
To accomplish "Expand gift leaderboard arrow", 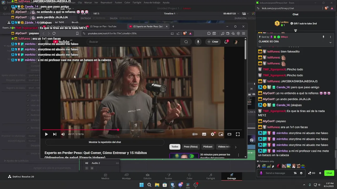I will click(x=295, y=31).
